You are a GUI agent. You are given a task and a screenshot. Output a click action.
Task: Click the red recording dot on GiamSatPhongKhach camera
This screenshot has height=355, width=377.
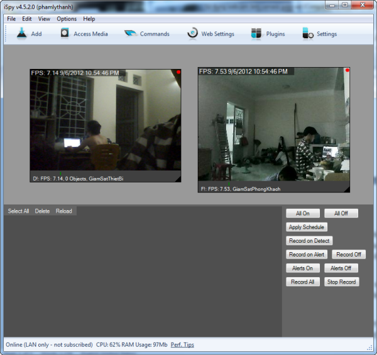[x=347, y=70]
